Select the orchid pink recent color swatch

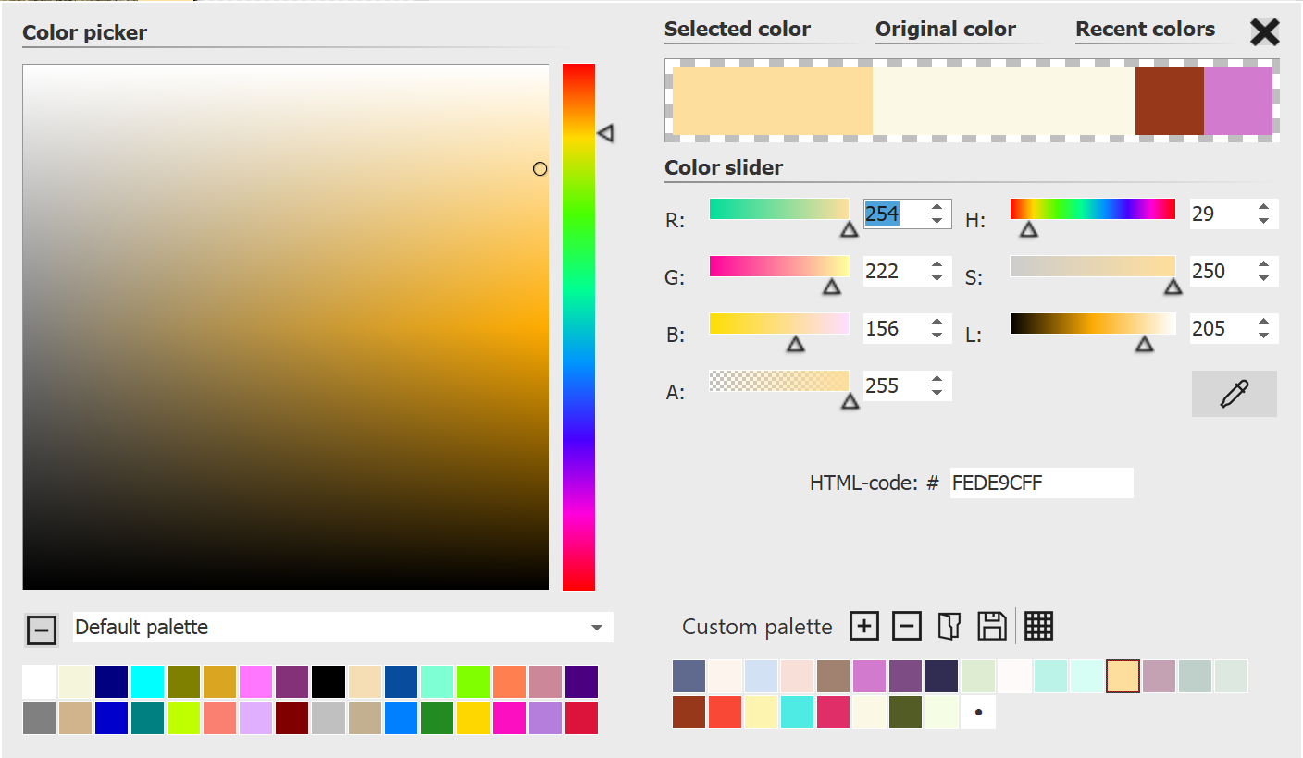coord(1238,101)
